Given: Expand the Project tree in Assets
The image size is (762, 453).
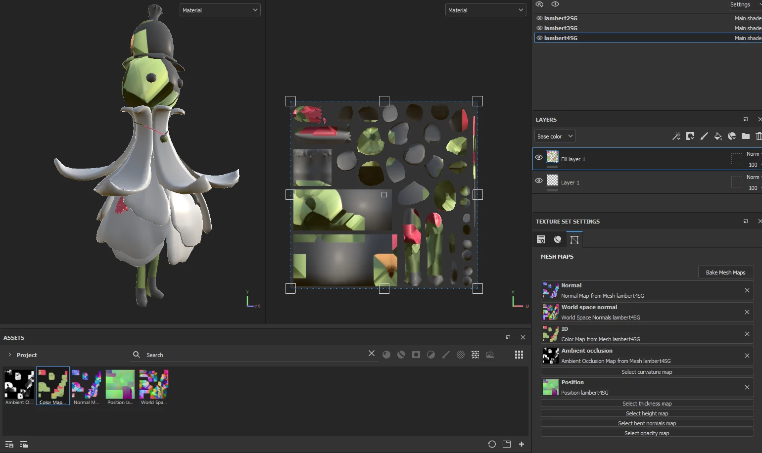Looking at the screenshot, I should 9,355.
